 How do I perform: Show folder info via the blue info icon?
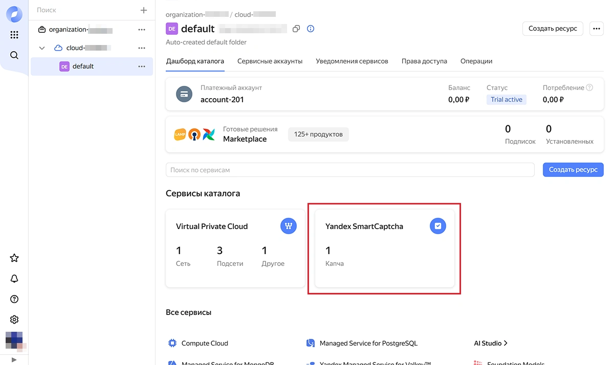(311, 29)
